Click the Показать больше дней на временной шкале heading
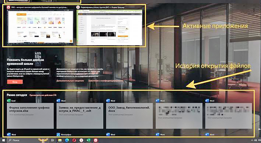The height and width of the screenshot is (143, 261). coord(25,62)
